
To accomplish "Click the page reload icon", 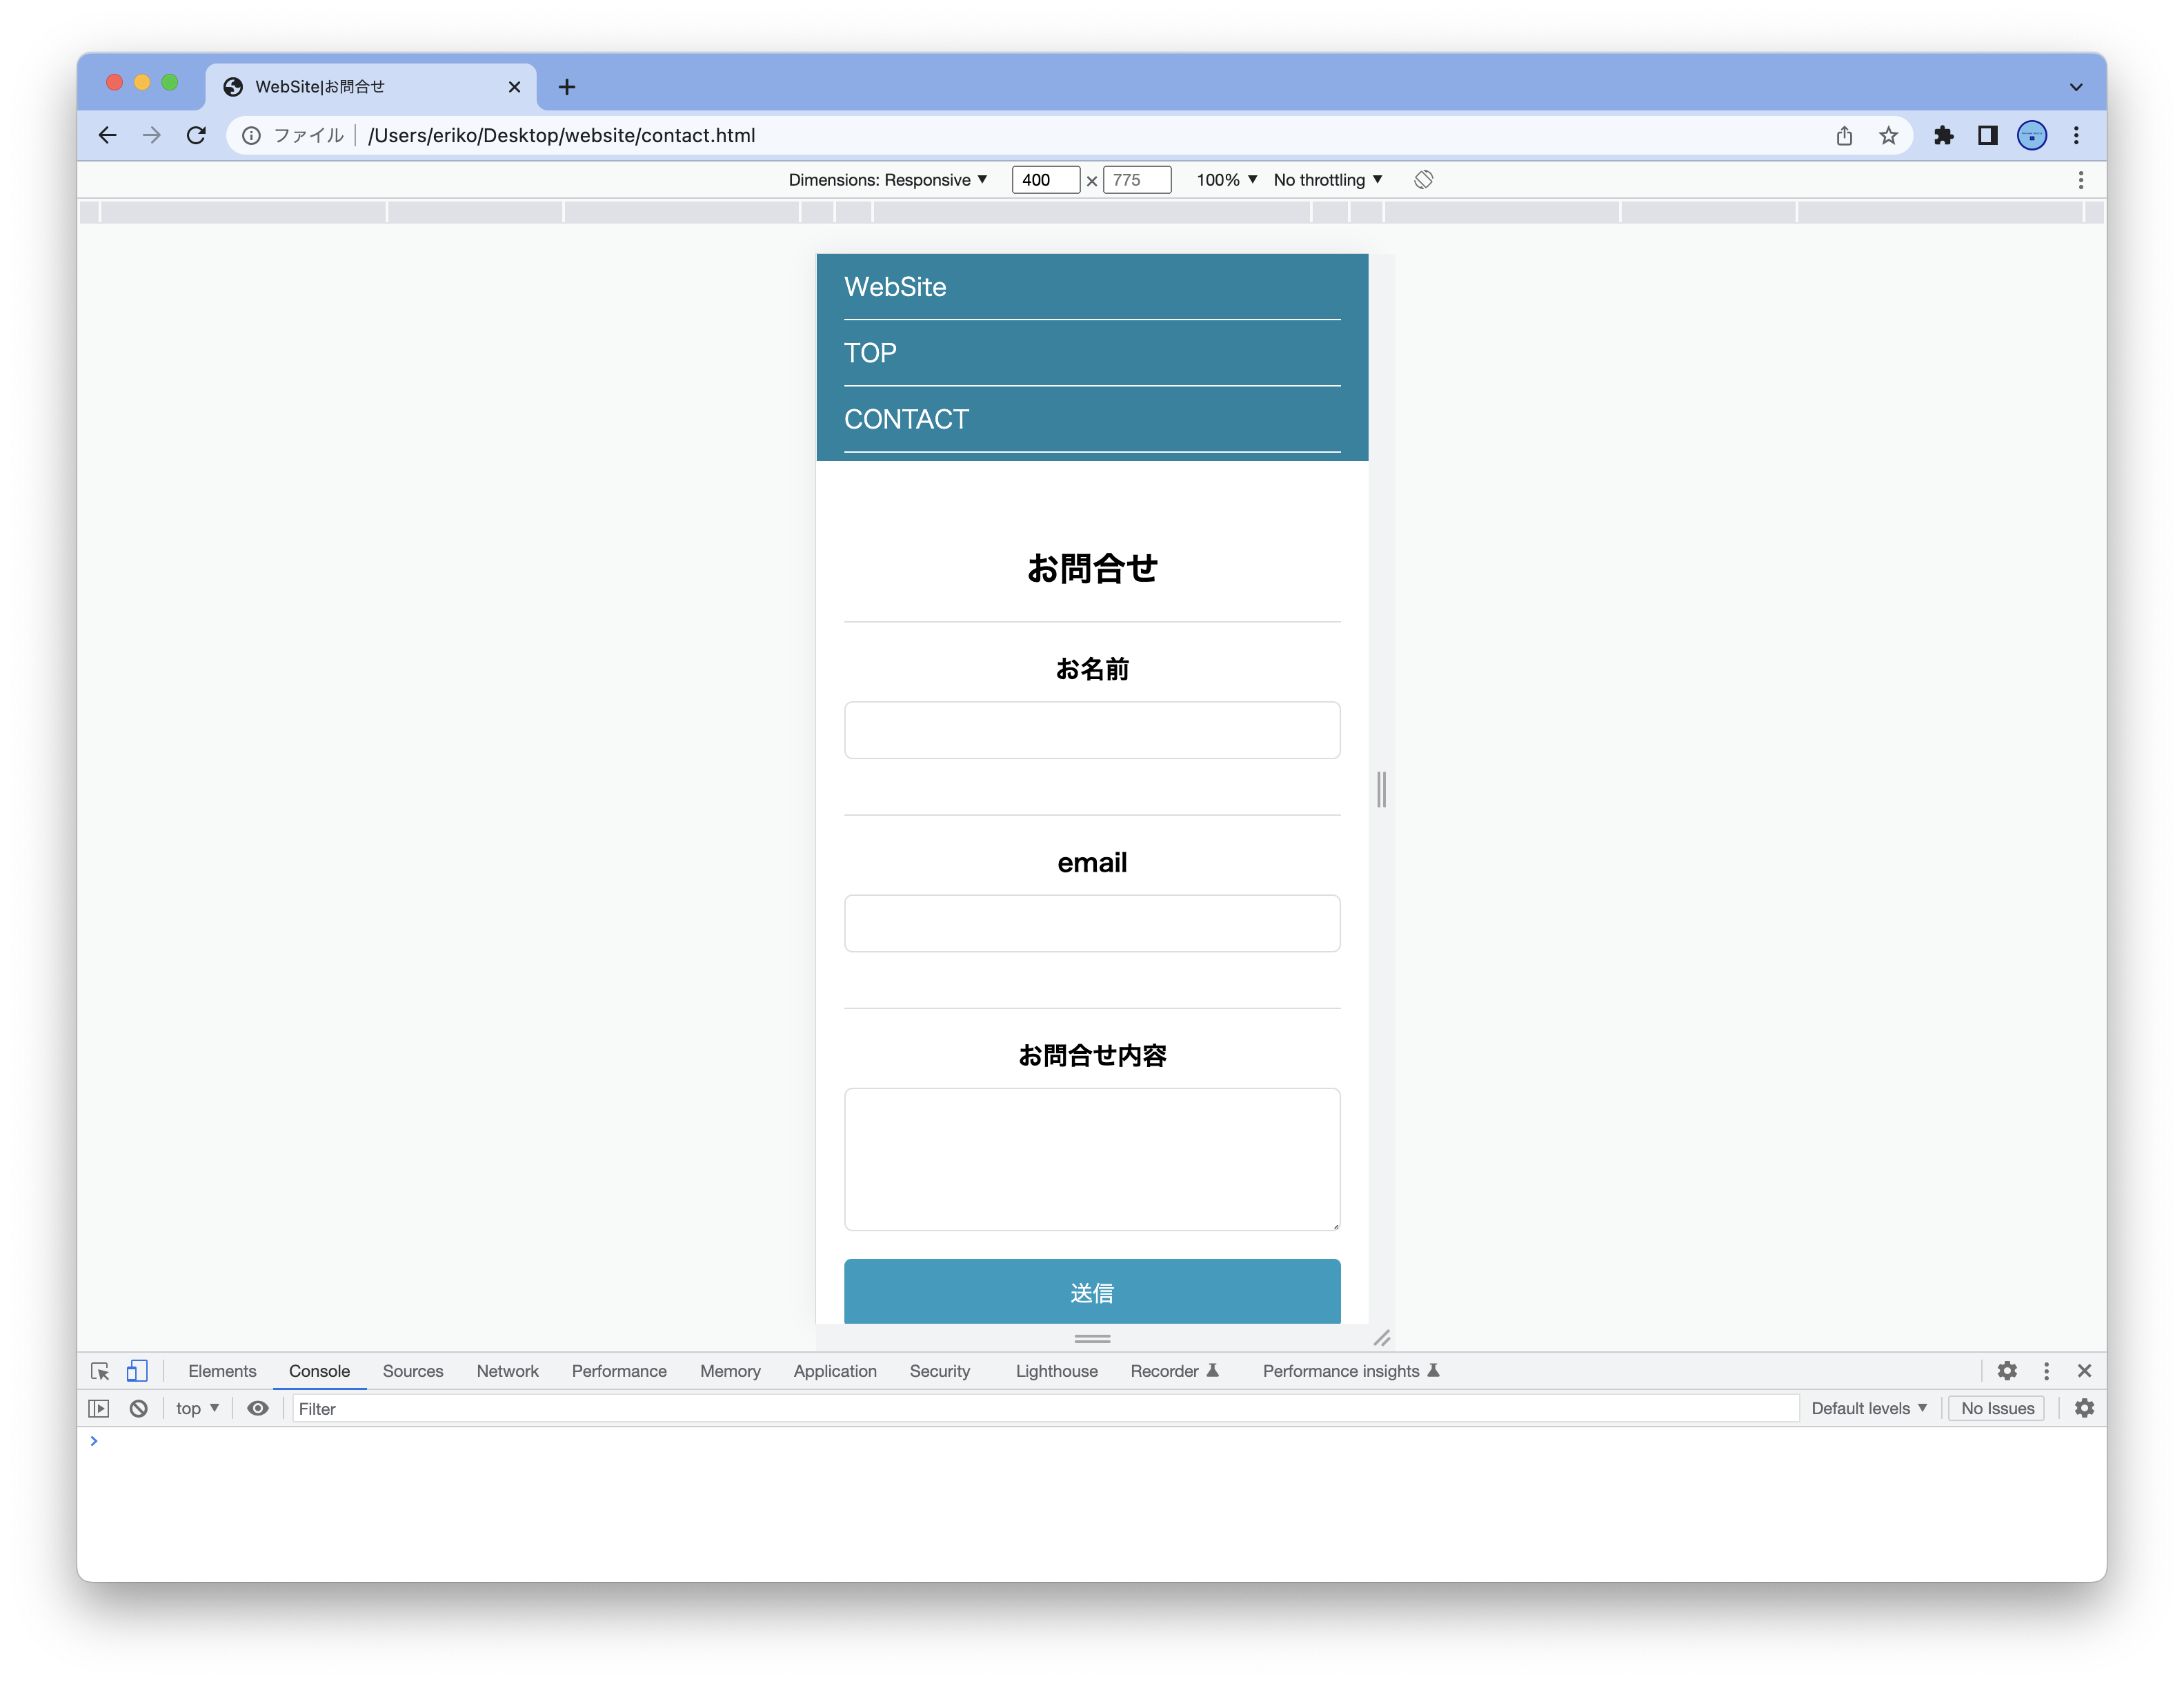I will (x=196, y=135).
